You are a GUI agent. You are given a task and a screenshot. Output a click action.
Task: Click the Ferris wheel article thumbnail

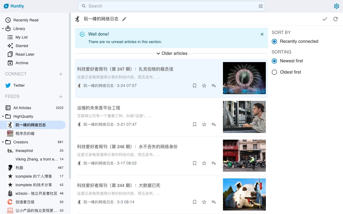[244, 78]
